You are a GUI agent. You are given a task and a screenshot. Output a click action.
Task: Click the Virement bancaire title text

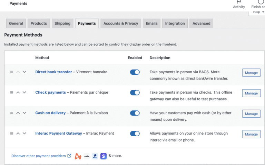[x=91, y=72]
